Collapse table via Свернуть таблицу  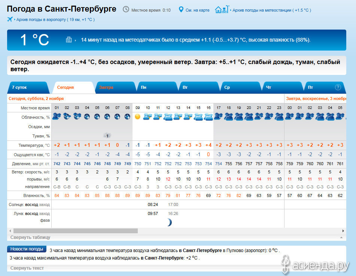point(30,237)
